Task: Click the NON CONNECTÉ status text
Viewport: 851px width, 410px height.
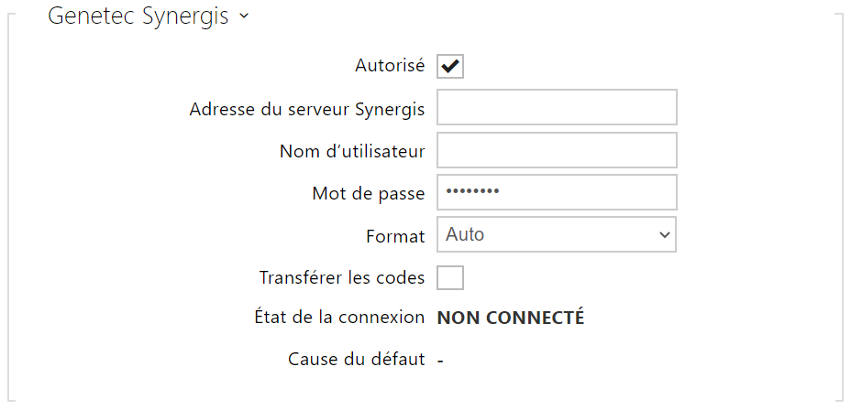Action: pos(511,318)
